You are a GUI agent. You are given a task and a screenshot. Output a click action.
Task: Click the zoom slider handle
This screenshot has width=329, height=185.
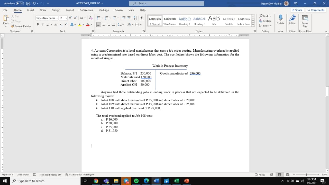(x=306, y=174)
